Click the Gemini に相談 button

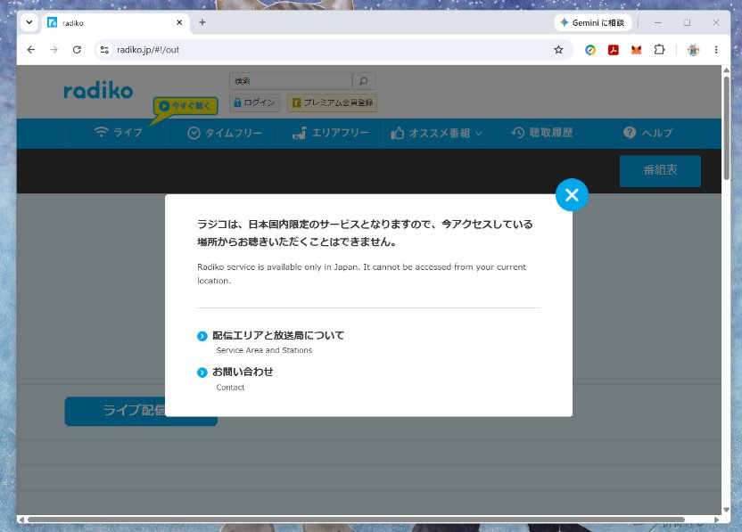[x=592, y=22]
